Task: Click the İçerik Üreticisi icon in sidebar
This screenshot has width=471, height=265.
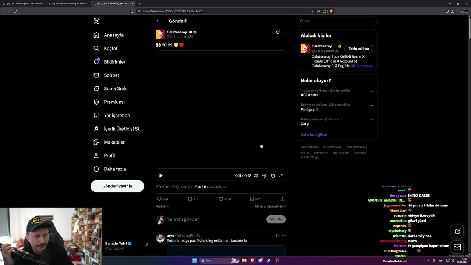Action: (x=96, y=129)
